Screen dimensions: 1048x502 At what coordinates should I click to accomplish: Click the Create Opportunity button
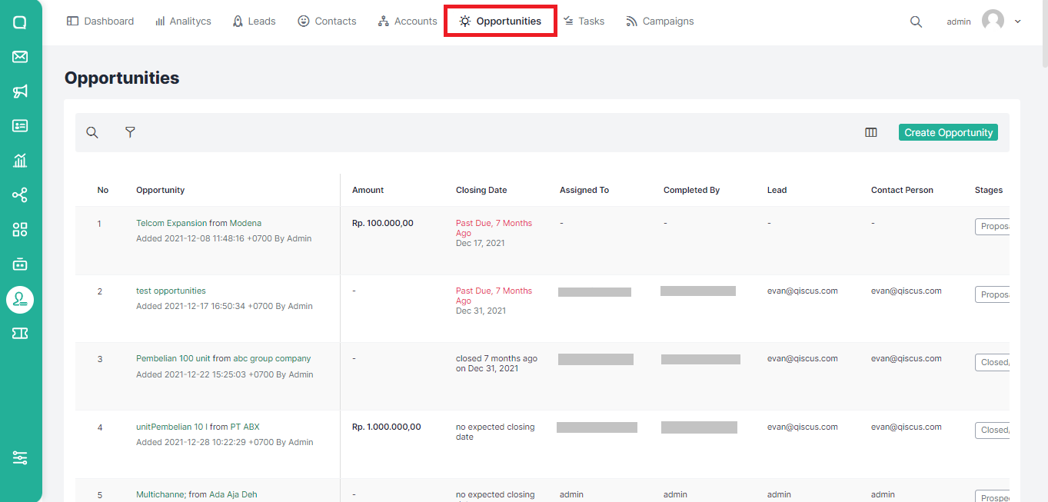coord(948,132)
